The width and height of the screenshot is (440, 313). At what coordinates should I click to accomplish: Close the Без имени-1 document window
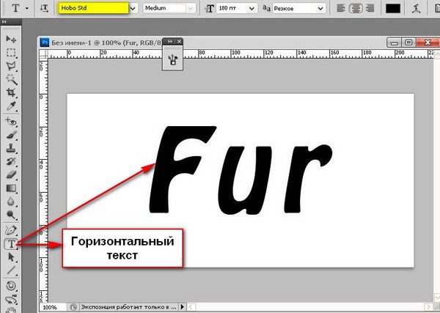click(428, 43)
